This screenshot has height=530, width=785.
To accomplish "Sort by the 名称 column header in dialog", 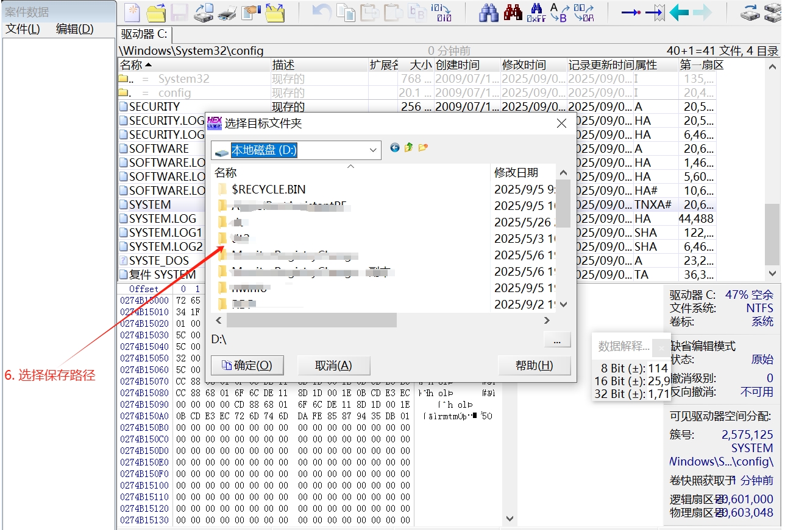I will click(226, 173).
